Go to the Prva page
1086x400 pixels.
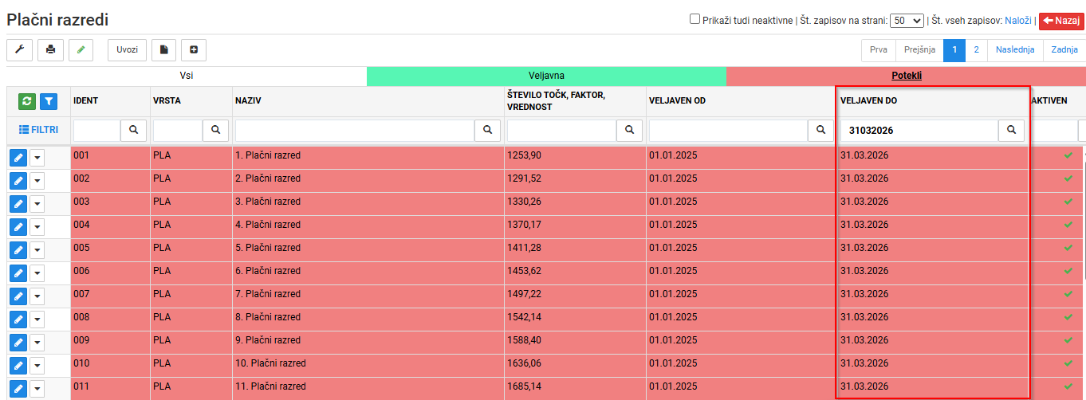pyautogui.click(x=879, y=49)
